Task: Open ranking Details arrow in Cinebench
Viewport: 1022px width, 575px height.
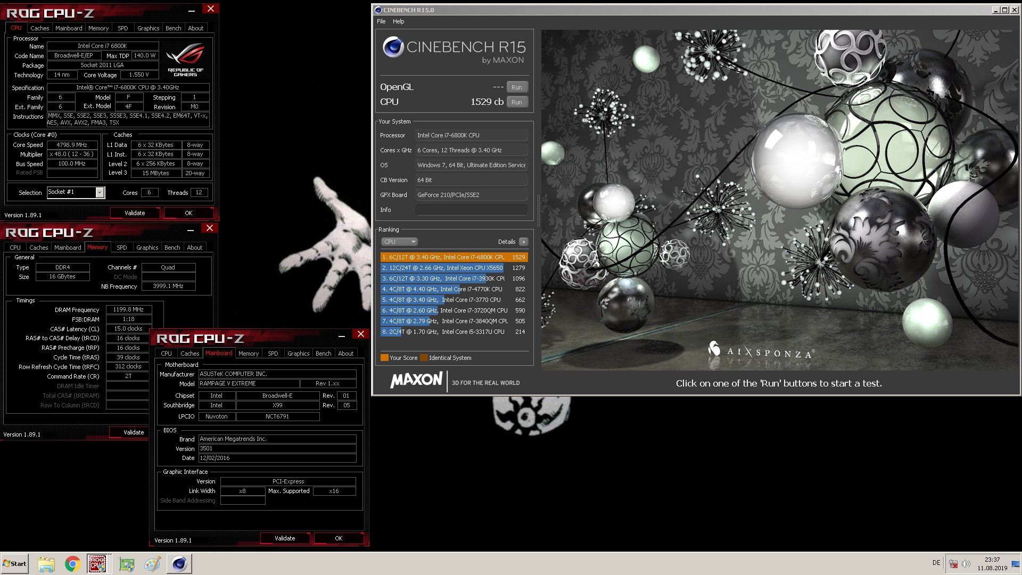Action: coord(524,242)
